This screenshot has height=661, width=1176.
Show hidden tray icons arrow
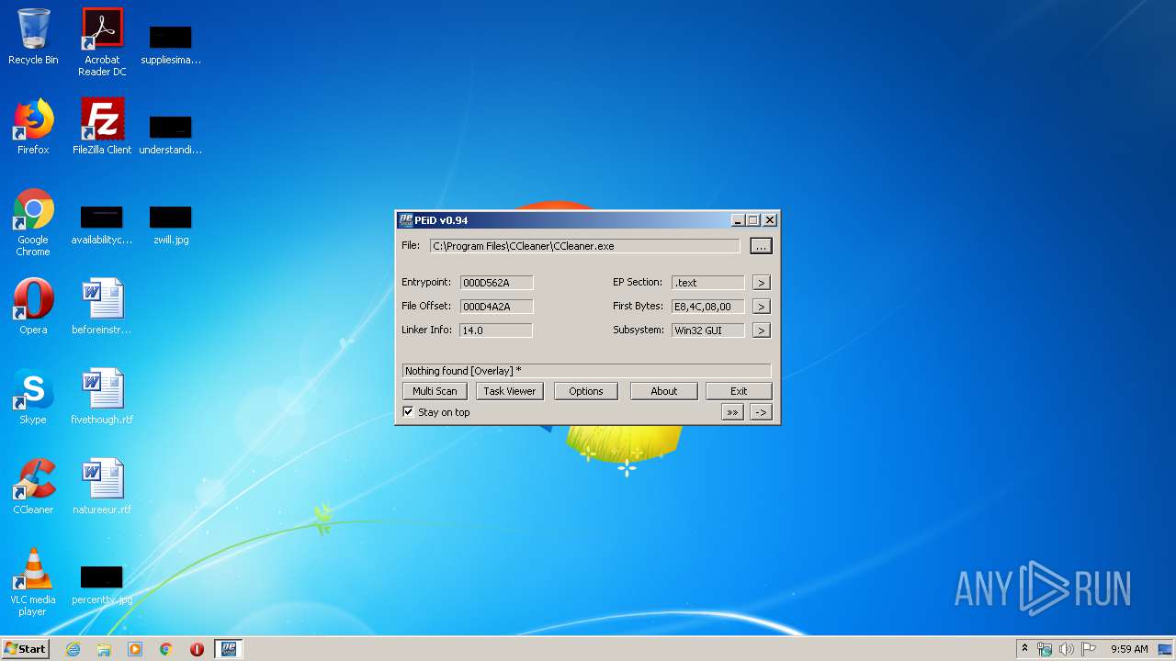[1024, 649]
